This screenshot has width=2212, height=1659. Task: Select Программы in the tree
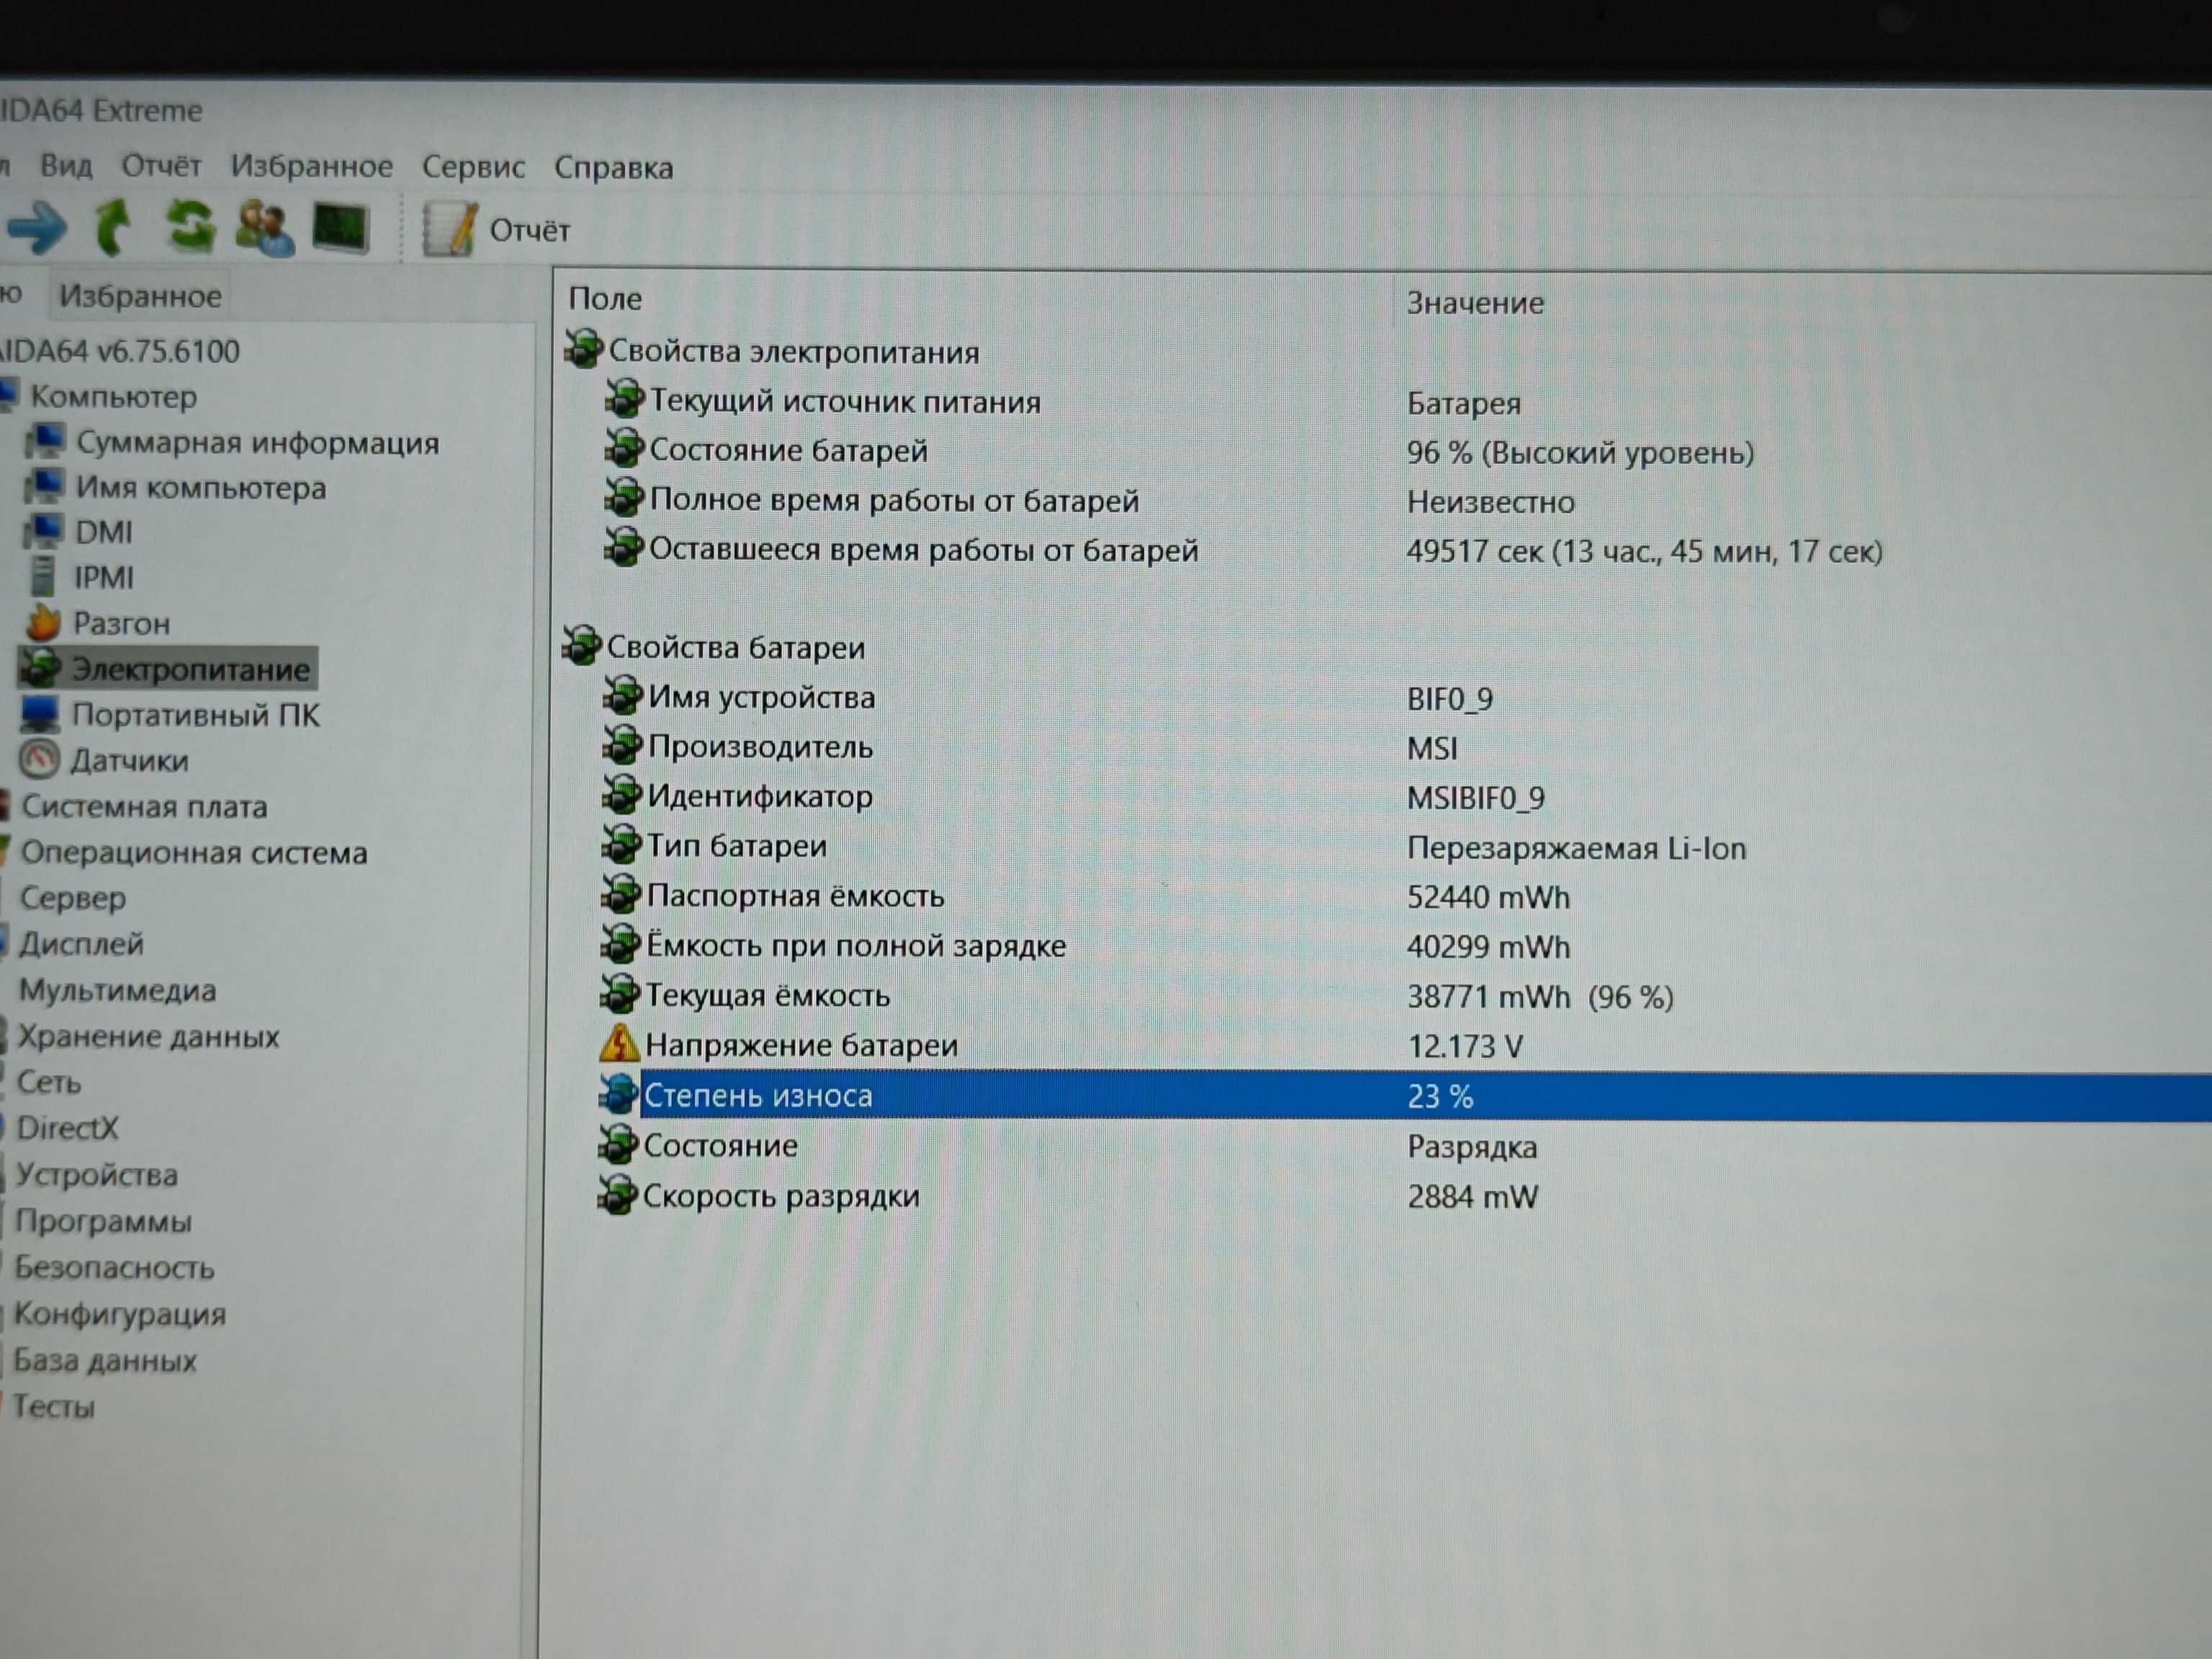103,1222
